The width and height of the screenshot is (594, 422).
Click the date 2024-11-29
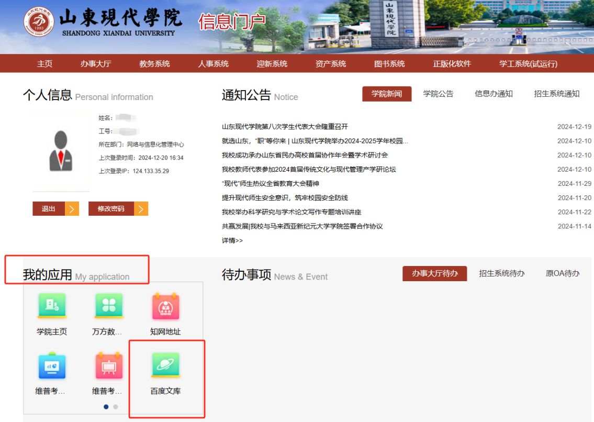pos(574,183)
